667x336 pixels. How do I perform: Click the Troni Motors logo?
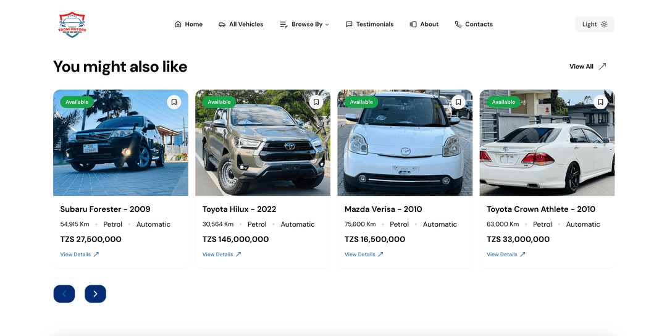72,25
